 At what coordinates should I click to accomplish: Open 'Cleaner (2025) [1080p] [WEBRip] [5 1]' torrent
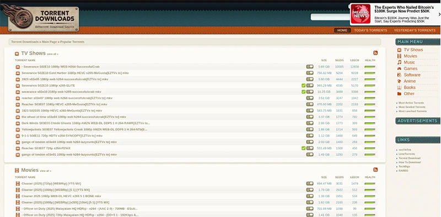(56, 190)
